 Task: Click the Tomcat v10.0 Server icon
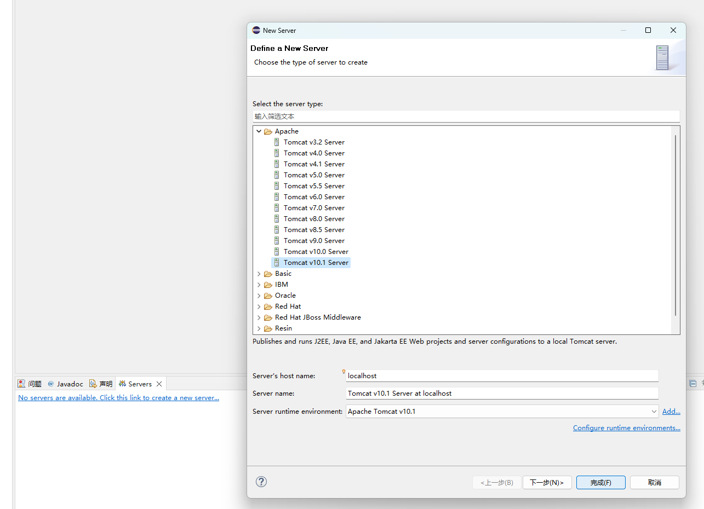coord(277,251)
